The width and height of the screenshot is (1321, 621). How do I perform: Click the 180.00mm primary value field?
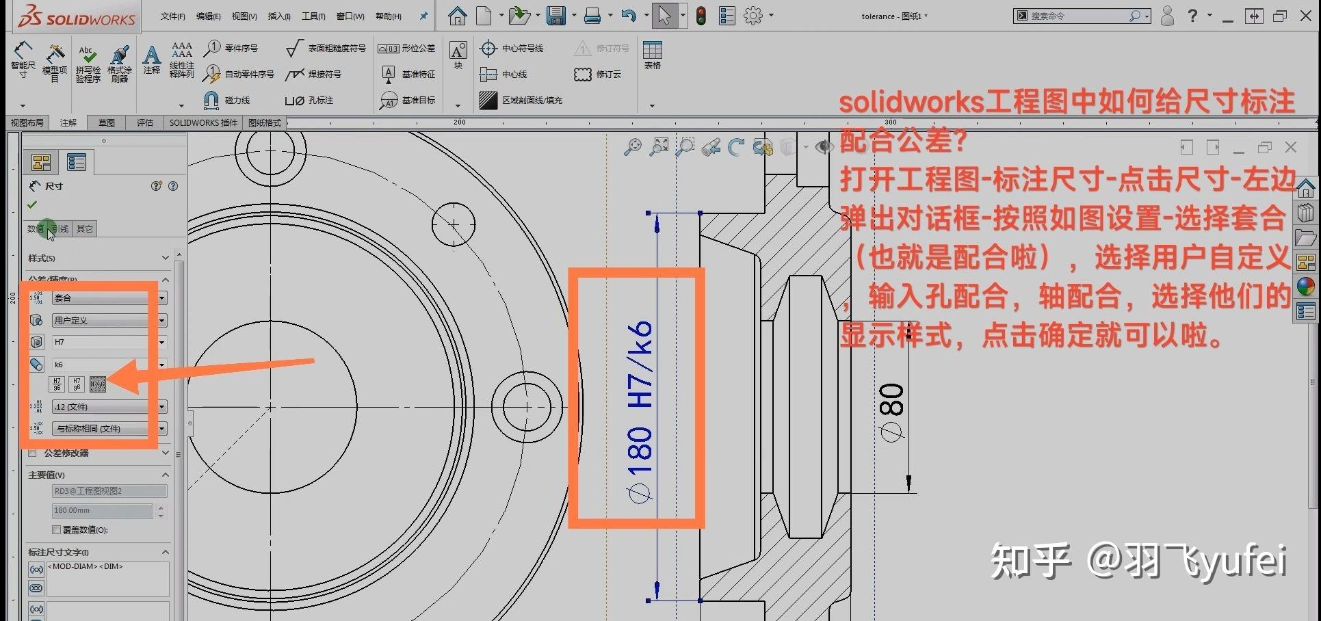click(x=103, y=510)
